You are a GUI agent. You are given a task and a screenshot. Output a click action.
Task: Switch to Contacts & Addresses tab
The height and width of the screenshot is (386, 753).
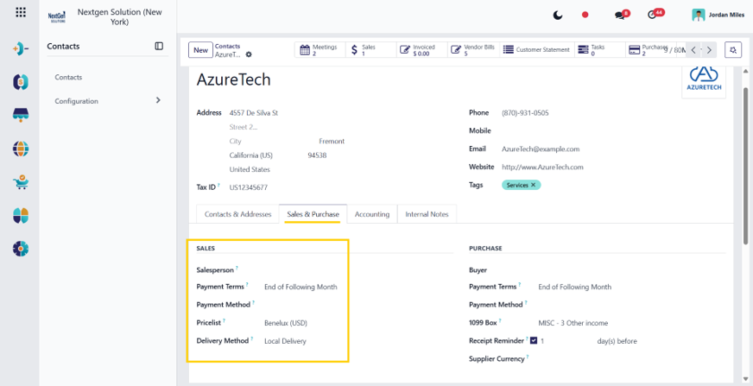pos(237,214)
